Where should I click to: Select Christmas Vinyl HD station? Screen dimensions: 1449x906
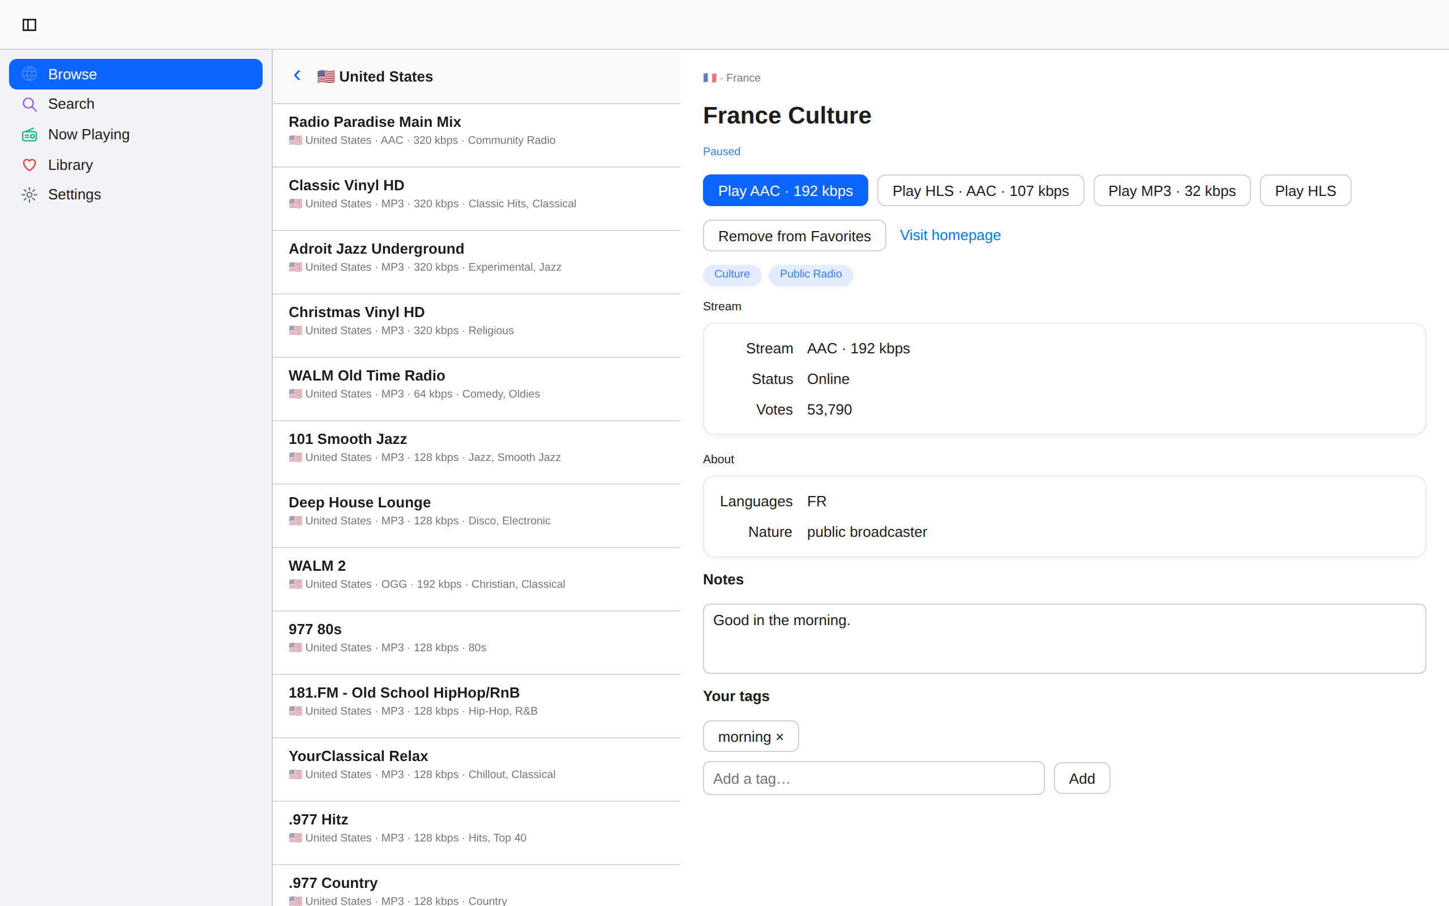(x=477, y=326)
